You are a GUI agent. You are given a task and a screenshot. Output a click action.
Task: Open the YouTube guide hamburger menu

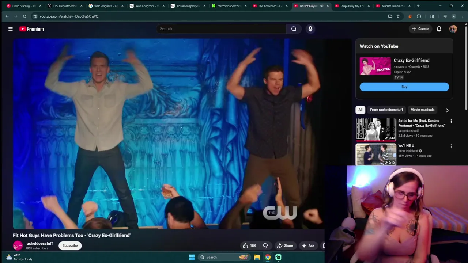[x=11, y=29]
